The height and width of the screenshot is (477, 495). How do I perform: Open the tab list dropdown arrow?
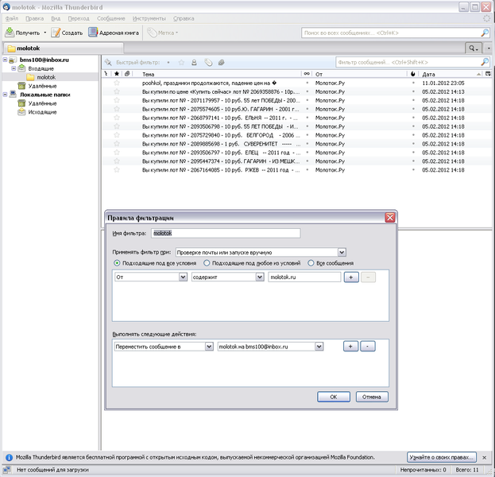[489, 48]
